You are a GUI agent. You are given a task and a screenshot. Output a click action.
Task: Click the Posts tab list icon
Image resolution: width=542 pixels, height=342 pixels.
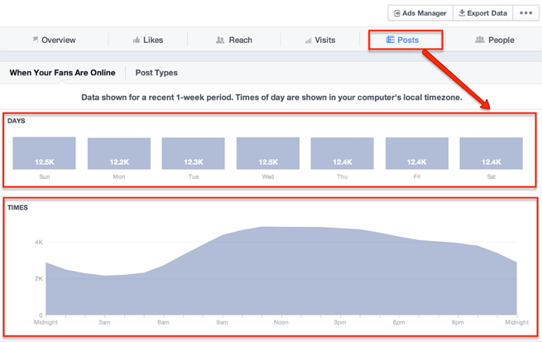click(391, 40)
